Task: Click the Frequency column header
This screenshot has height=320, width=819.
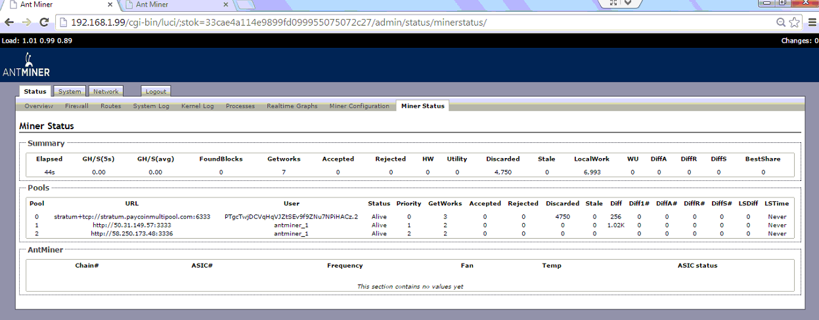Action: pyautogui.click(x=345, y=266)
